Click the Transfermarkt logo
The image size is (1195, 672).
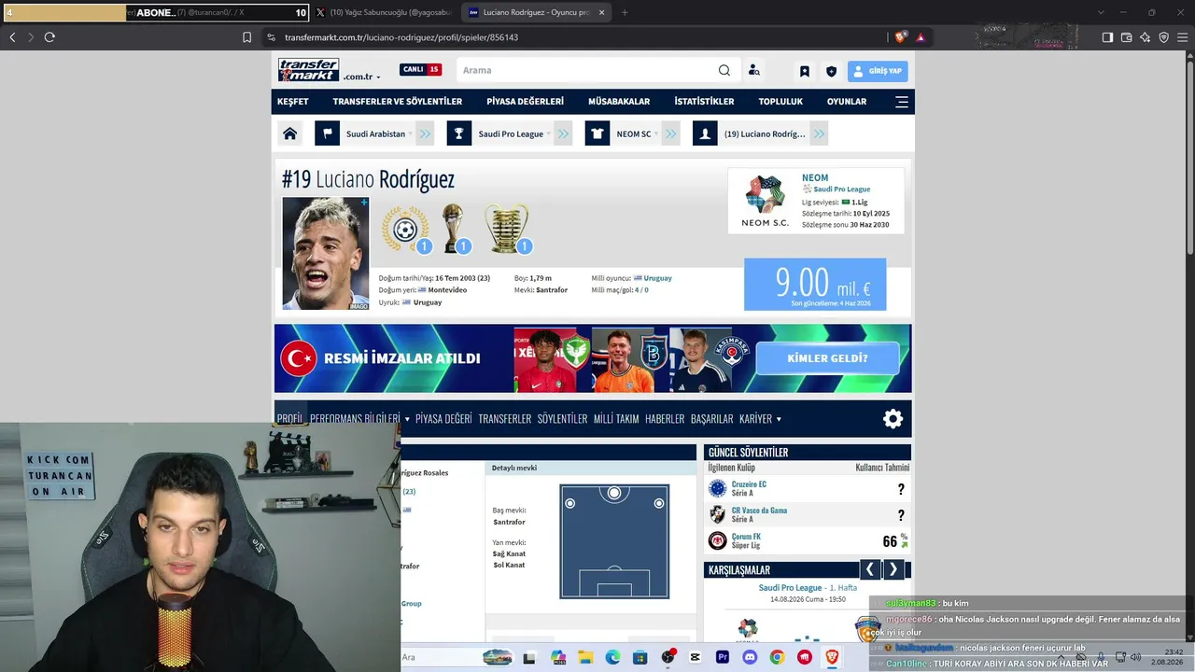(308, 70)
